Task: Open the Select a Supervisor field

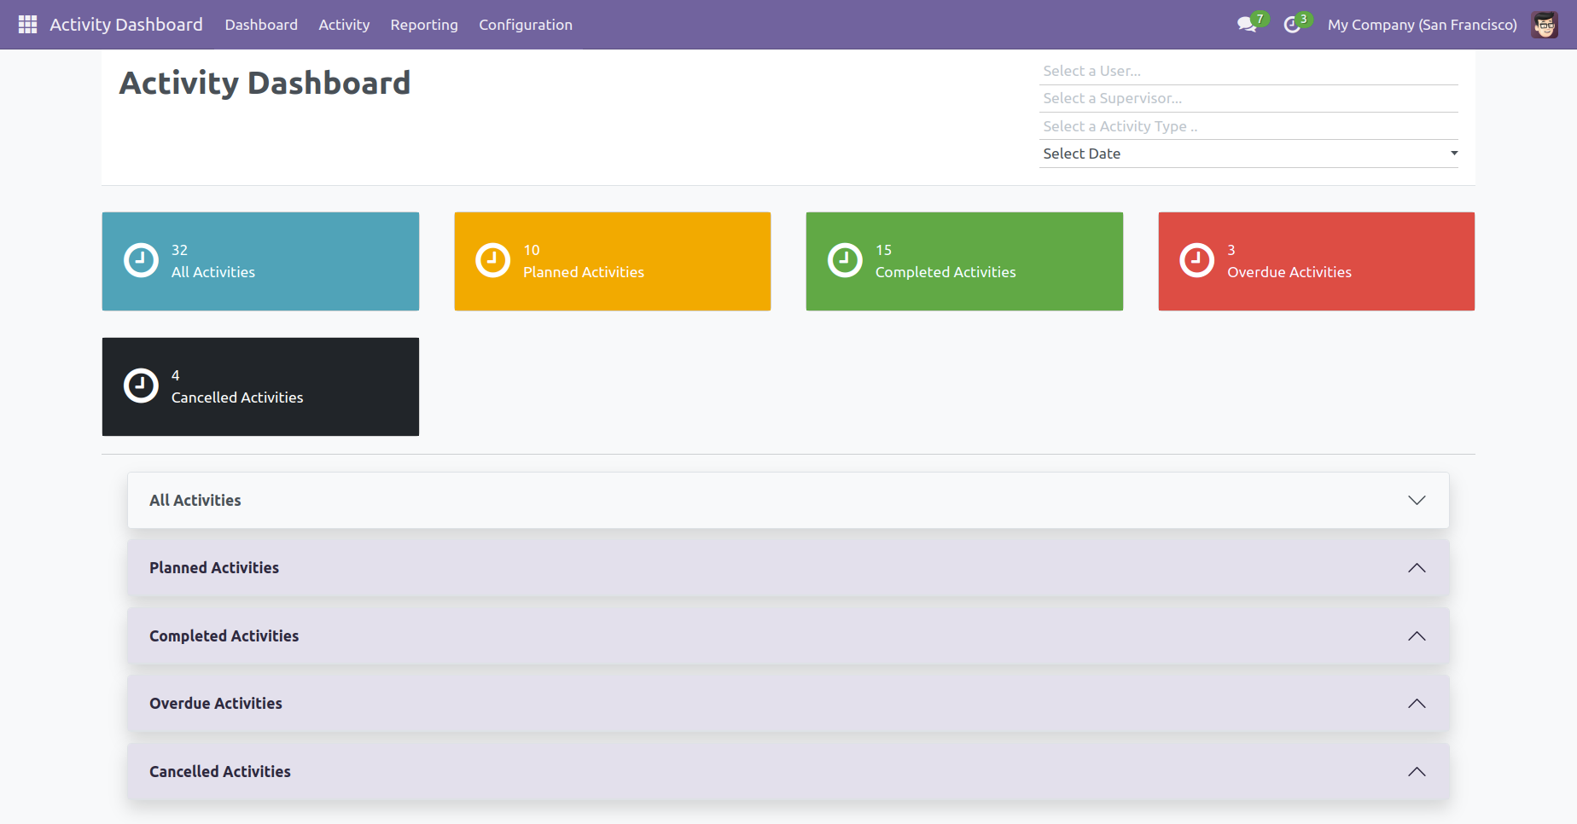Action: (1248, 98)
